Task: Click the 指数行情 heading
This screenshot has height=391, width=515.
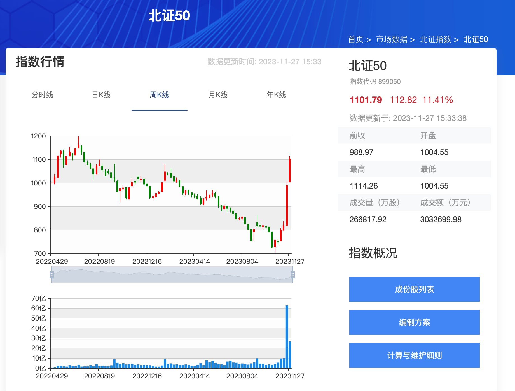Action: pos(40,62)
